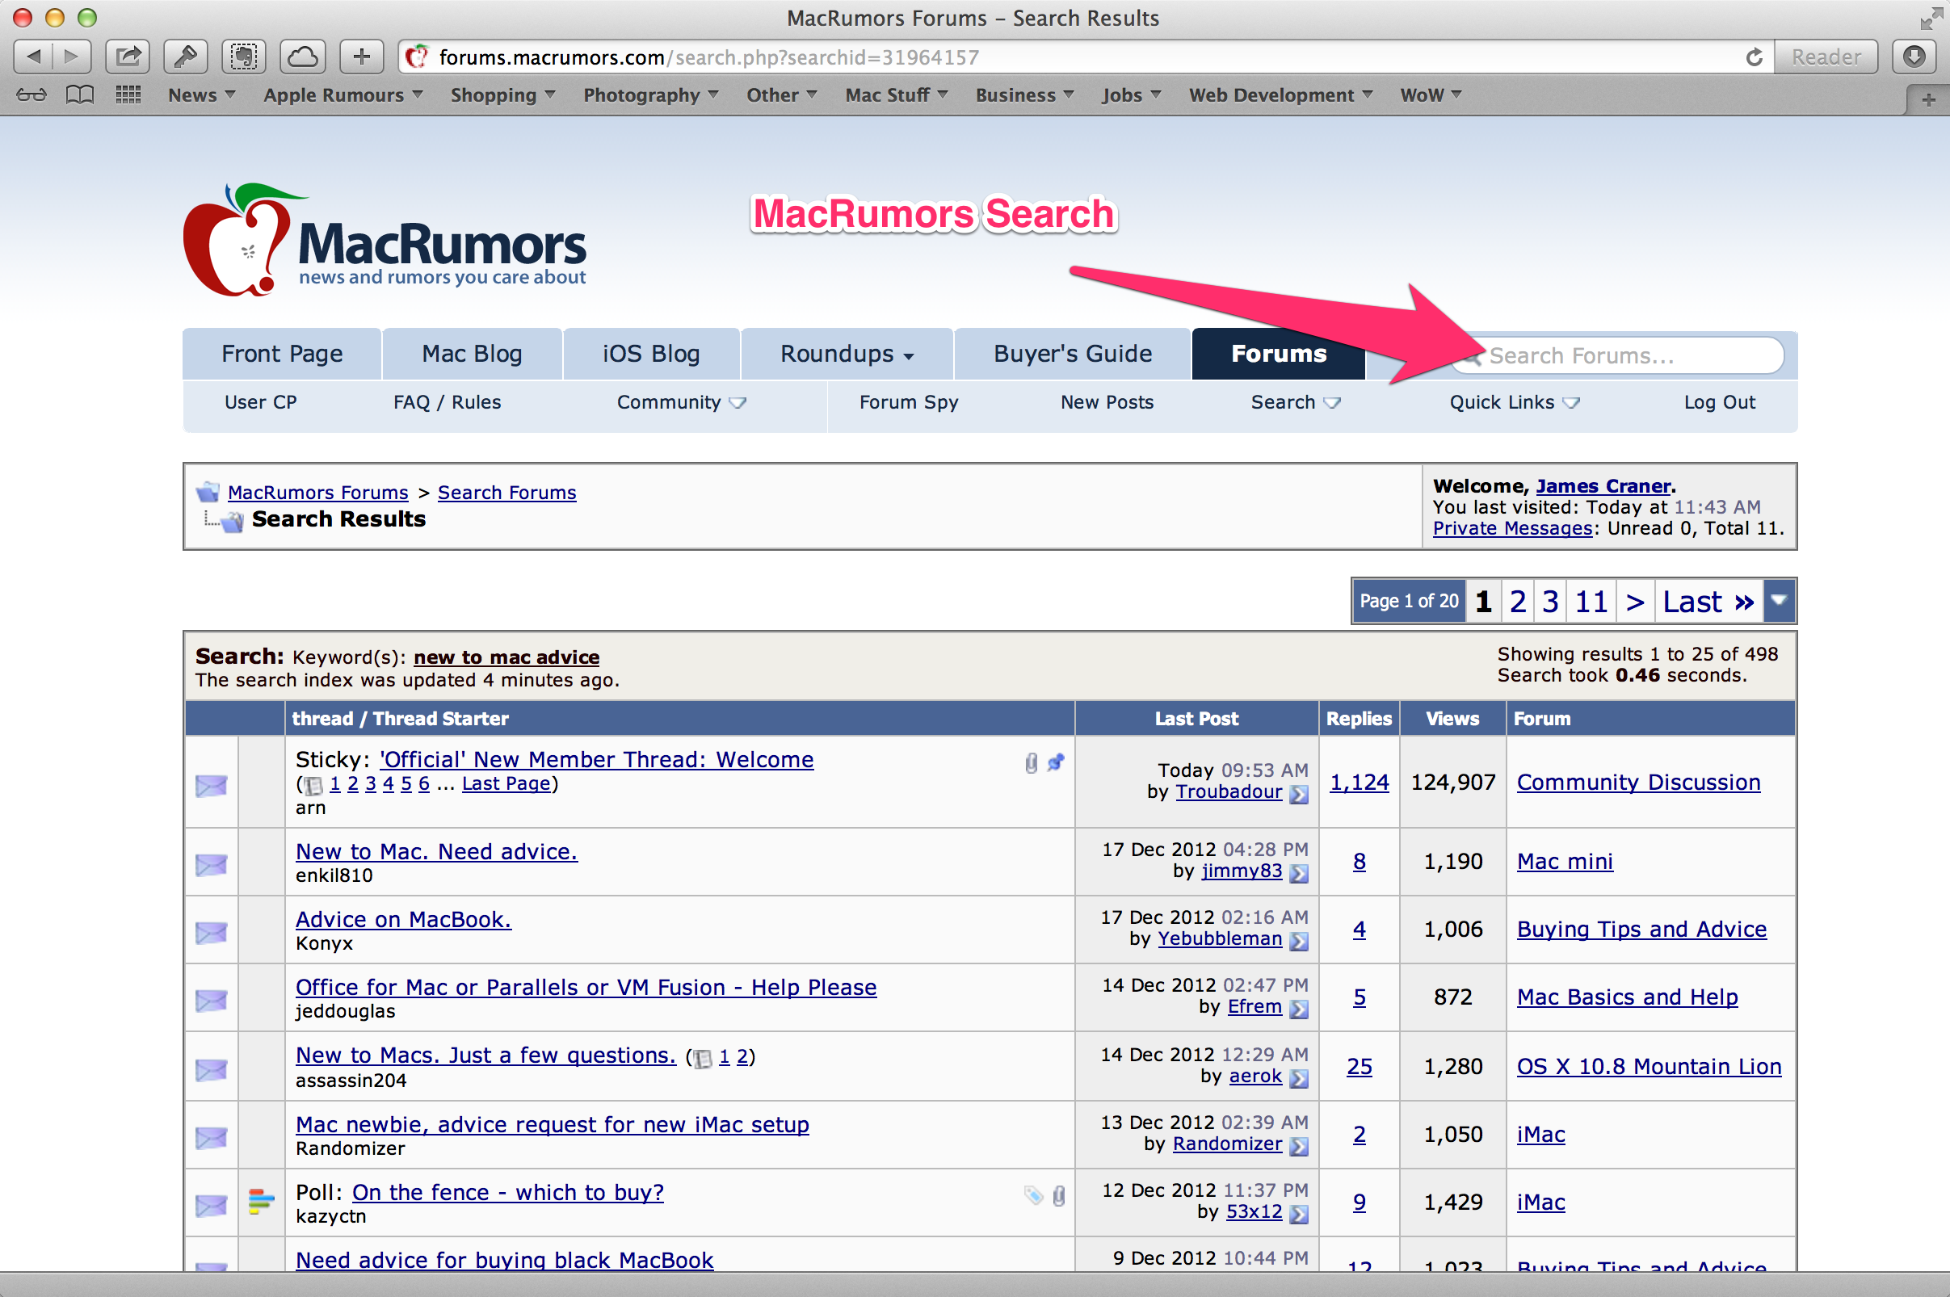Open the Advice on MacBook thread
Image resolution: width=1950 pixels, height=1297 pixels.
click(404, 920)
